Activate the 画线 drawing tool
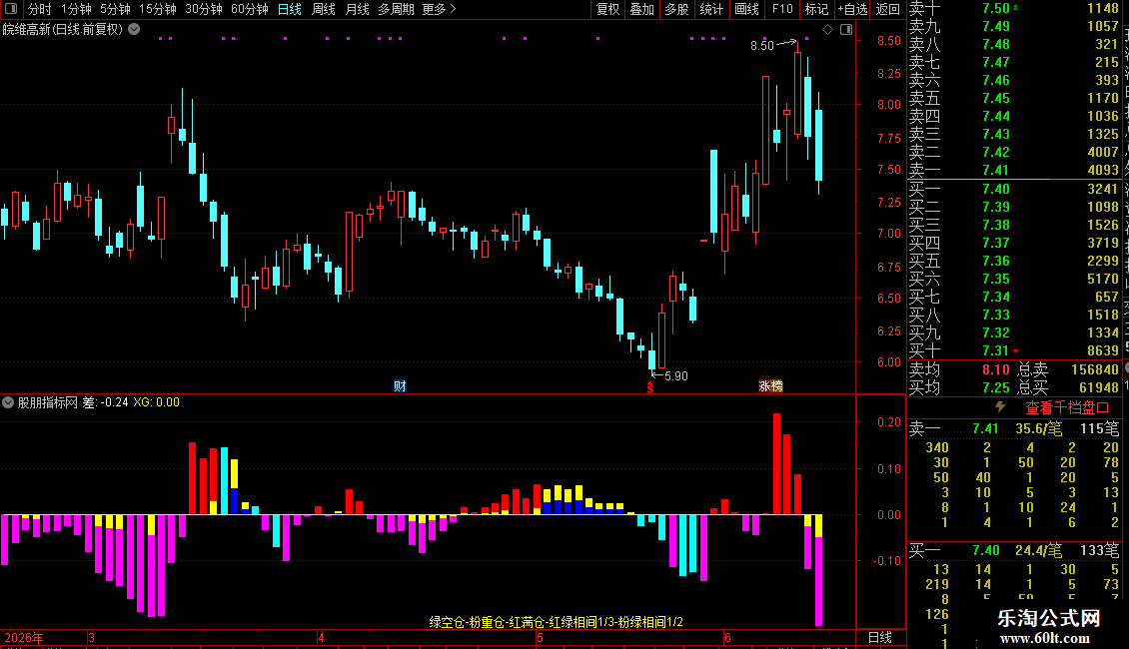This screenshot has width=1129, height=649. (746, 9)
